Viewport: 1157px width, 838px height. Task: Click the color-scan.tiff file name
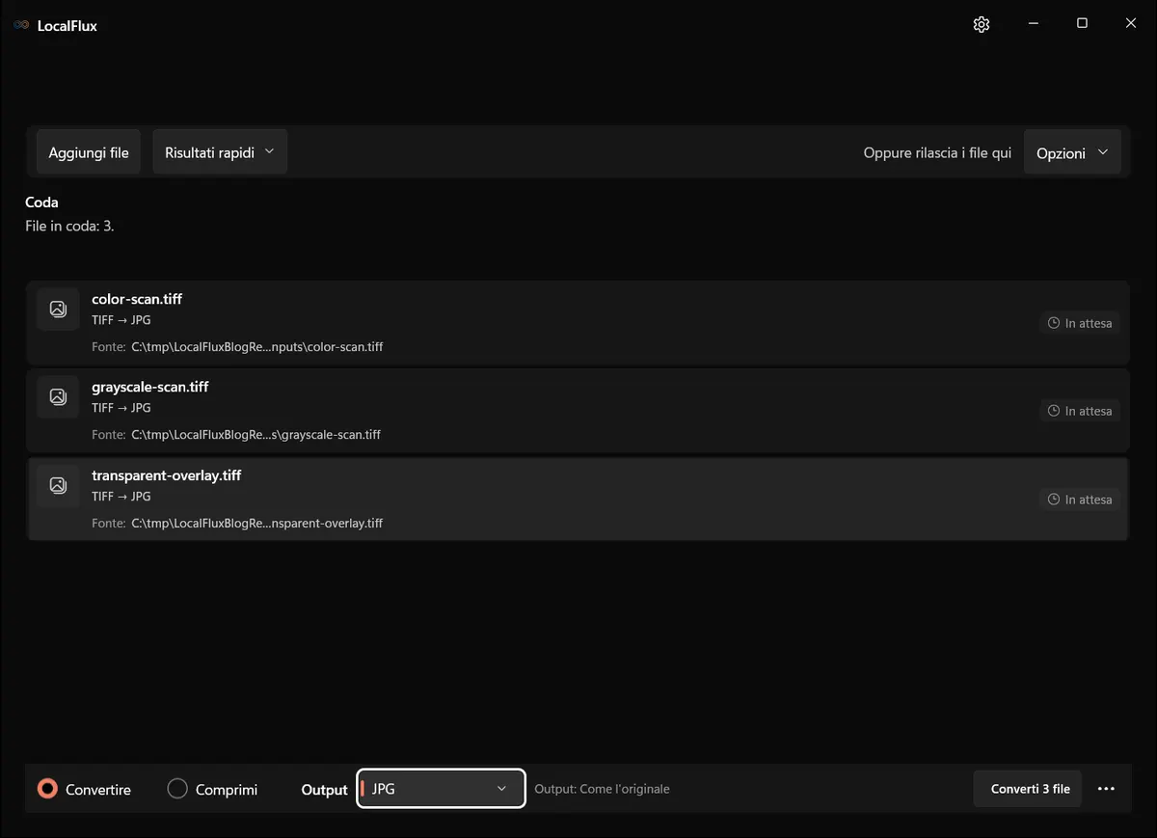click(137, 299)
